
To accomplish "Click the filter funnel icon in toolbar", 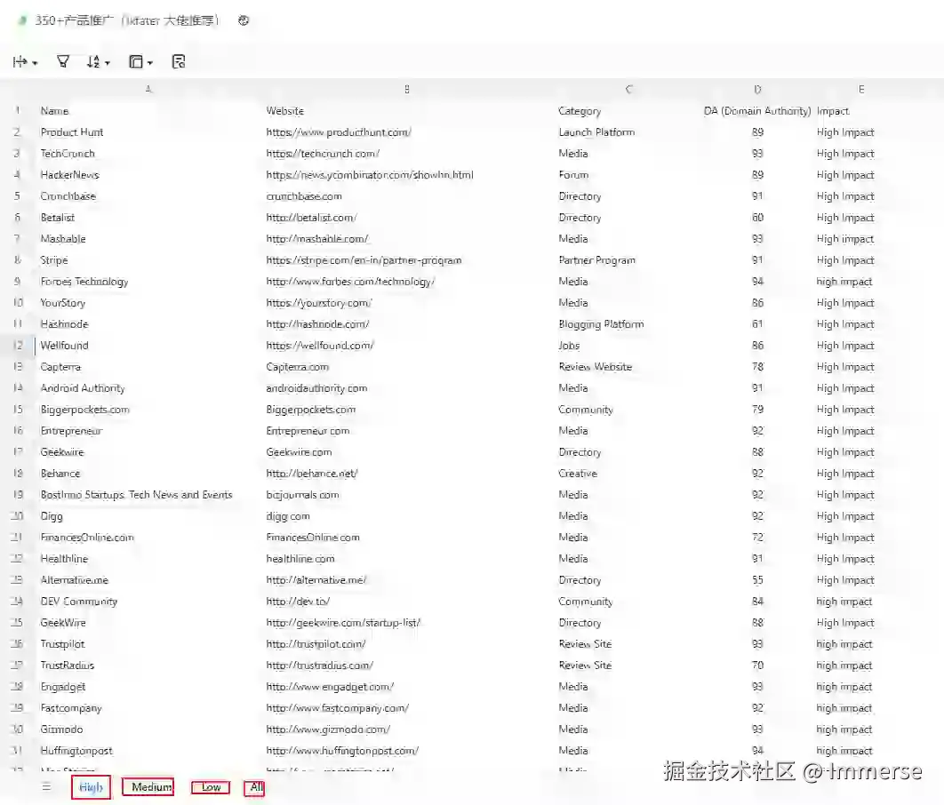I will [62, 61].
